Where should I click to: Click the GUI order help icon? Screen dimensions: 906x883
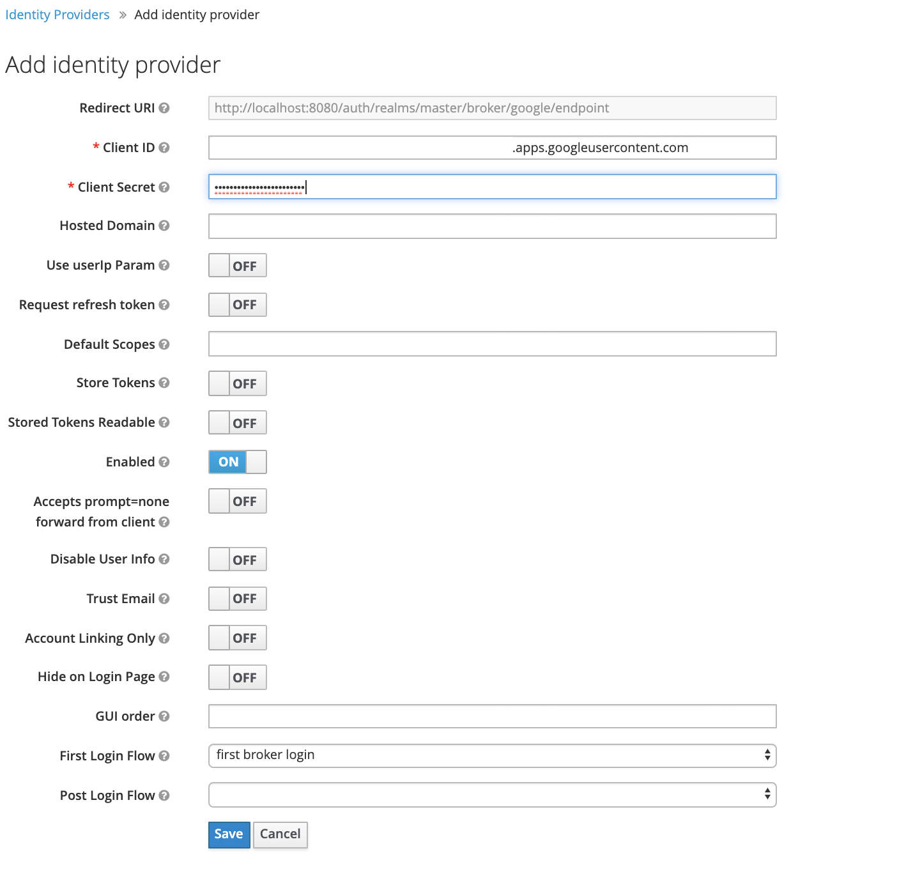164,716
